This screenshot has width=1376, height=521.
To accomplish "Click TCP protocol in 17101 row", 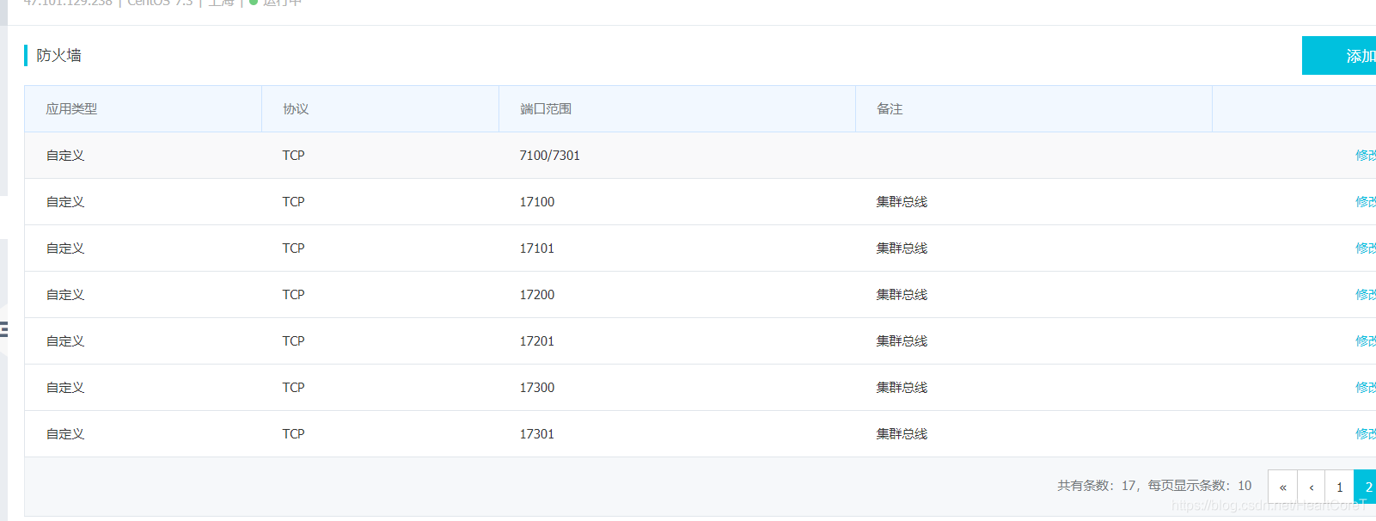I will 294,248.
